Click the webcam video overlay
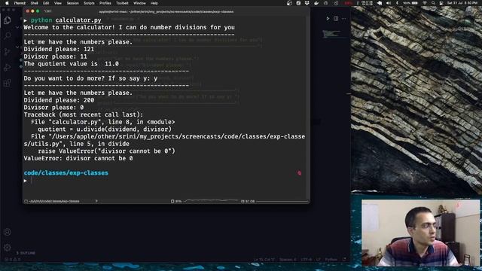 tap(420, 233)
